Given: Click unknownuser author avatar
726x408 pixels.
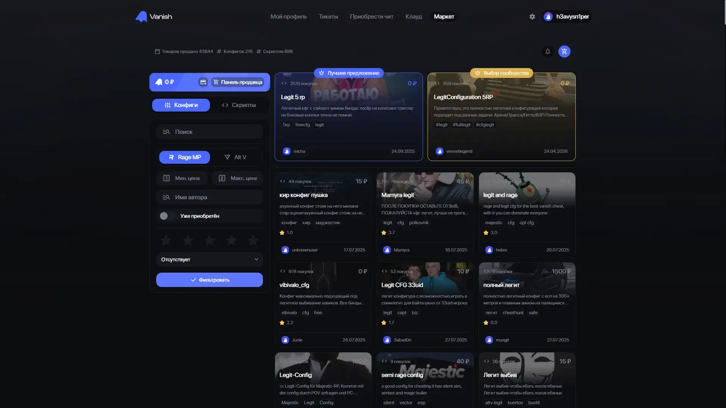Looking at the screenshot, I should tap(285, 250).
